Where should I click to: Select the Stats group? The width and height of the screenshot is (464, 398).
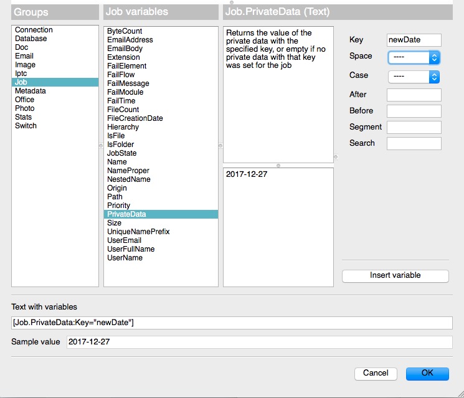point(55,117)
